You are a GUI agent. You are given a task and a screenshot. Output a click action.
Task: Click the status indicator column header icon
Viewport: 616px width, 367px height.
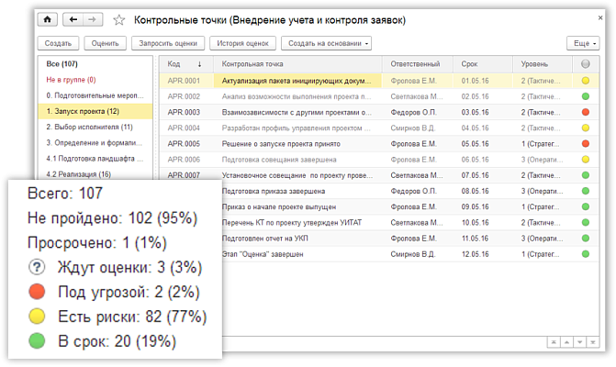(x=586, y=64)
